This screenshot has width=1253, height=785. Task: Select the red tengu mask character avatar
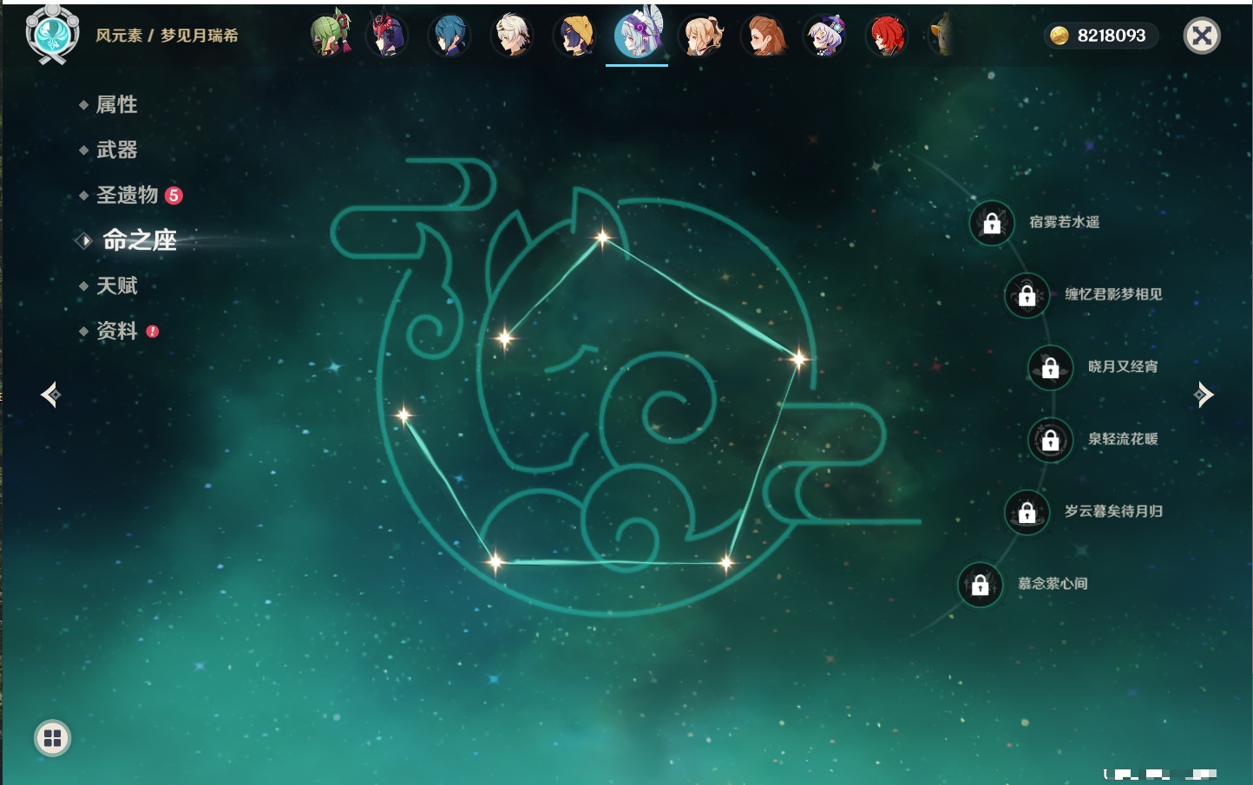(x=387, y=35)
